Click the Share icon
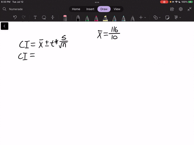Viewport: 194px width, 145px height. pos(172,9)
